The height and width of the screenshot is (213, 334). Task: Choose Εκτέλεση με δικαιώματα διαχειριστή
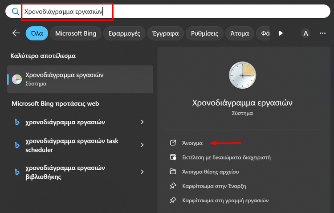point(226,157)
